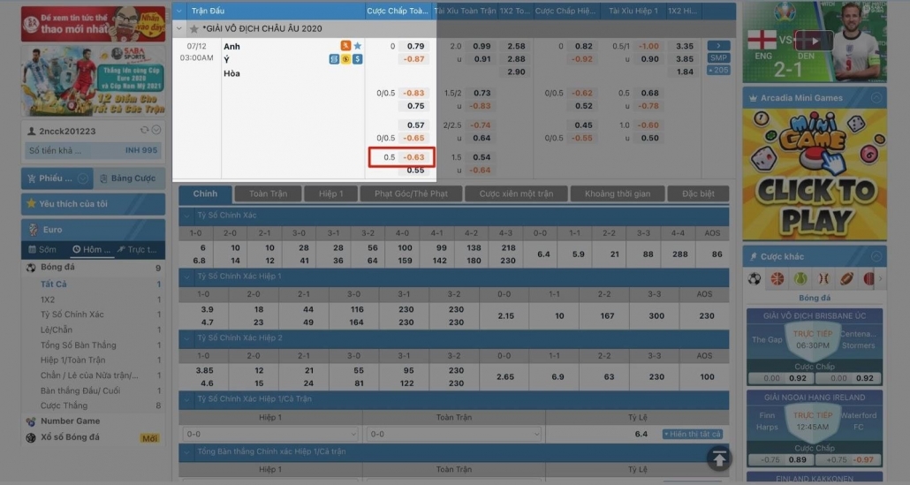Open Tỷ Số Chính Xác in the sidebar
Screen dimensions: 910x485
pos(72,314)
